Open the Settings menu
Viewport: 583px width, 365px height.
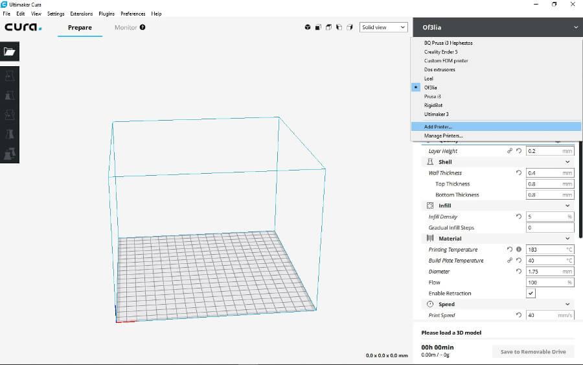(56, 14)
